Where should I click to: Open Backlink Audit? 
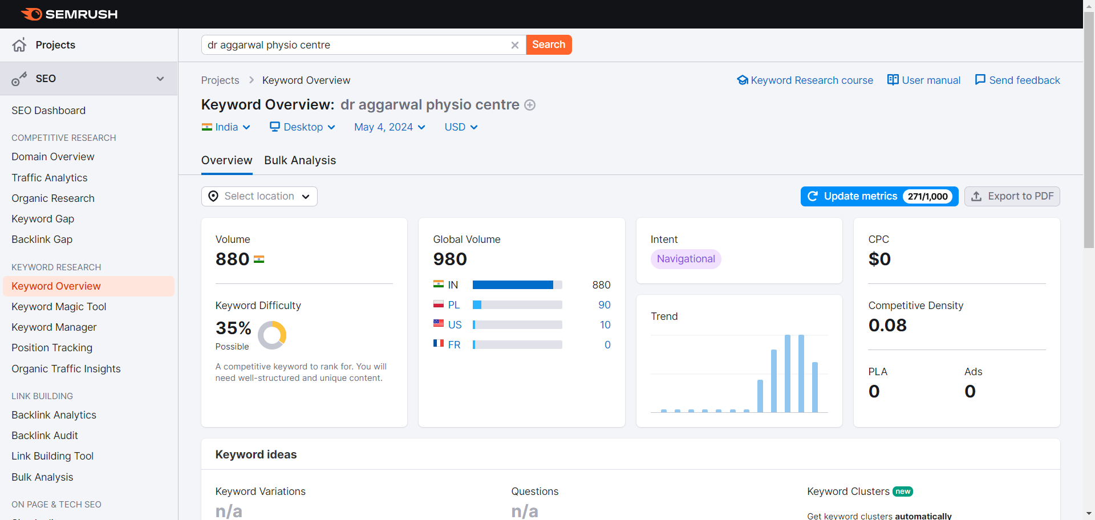pos(45,436)
